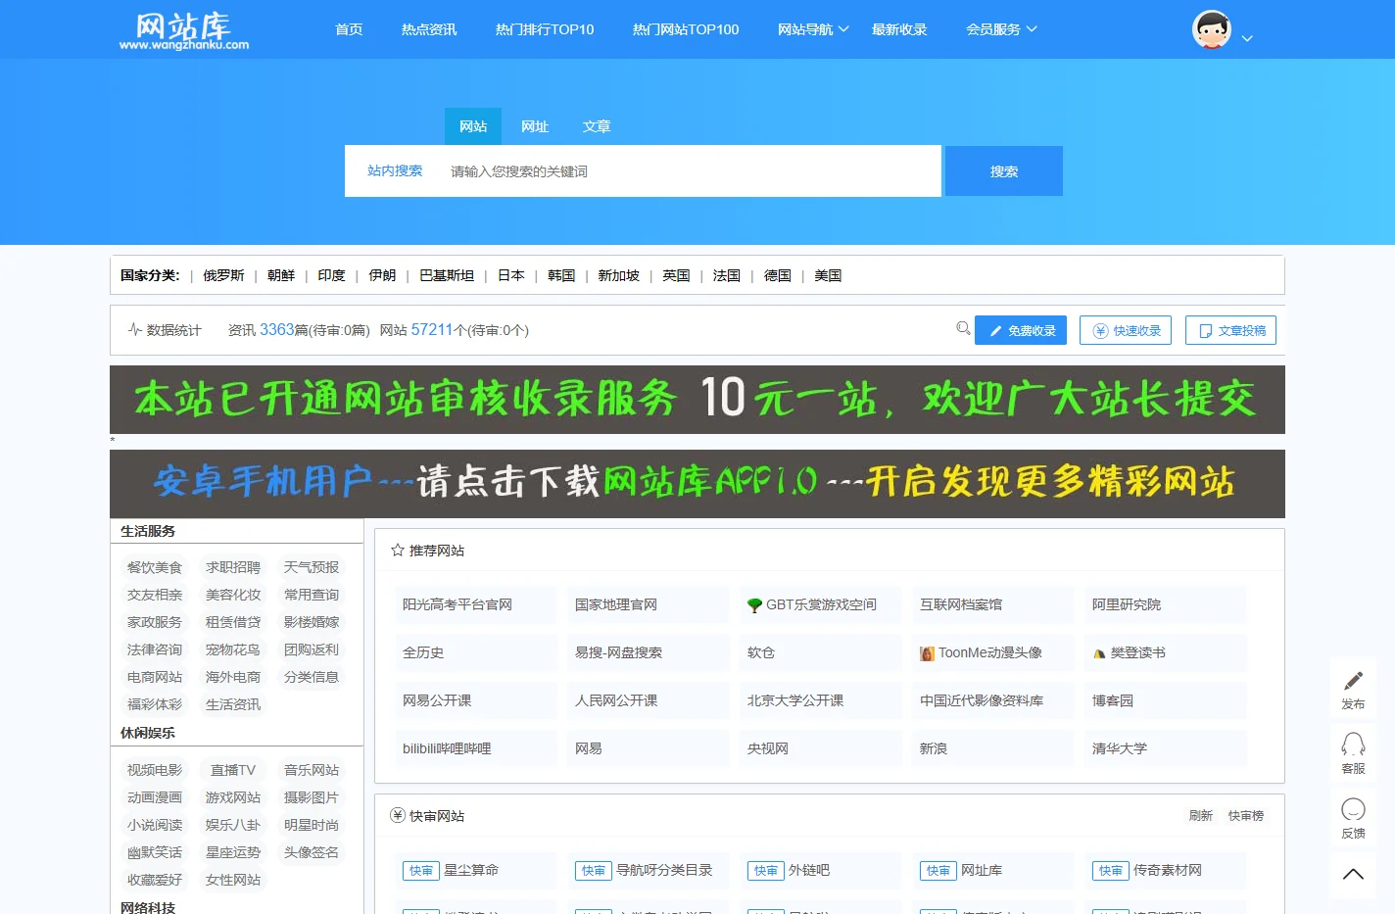Expand the 网站导航 dropdown menu
The height and width of the screenshot is (914, 1395).
[x=813, y=29]
